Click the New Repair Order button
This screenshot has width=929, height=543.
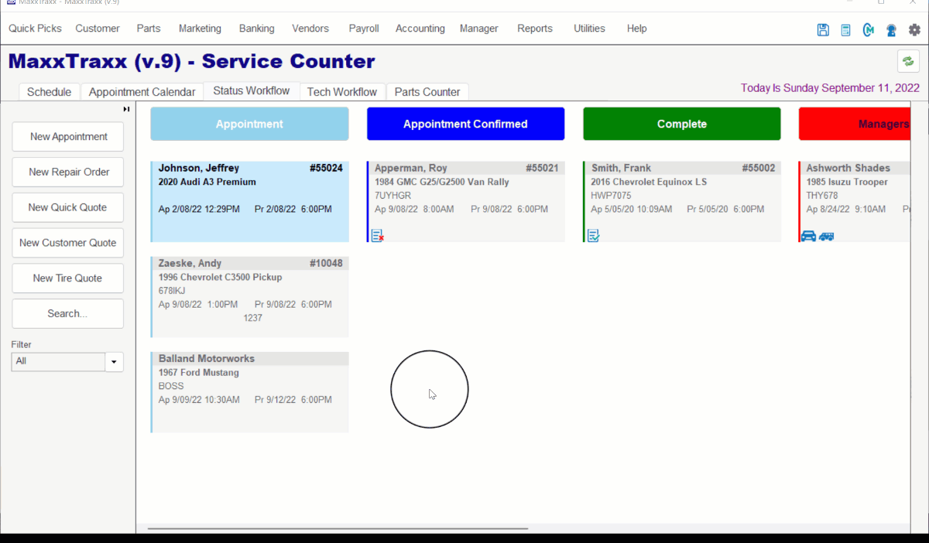click(68, 172)
